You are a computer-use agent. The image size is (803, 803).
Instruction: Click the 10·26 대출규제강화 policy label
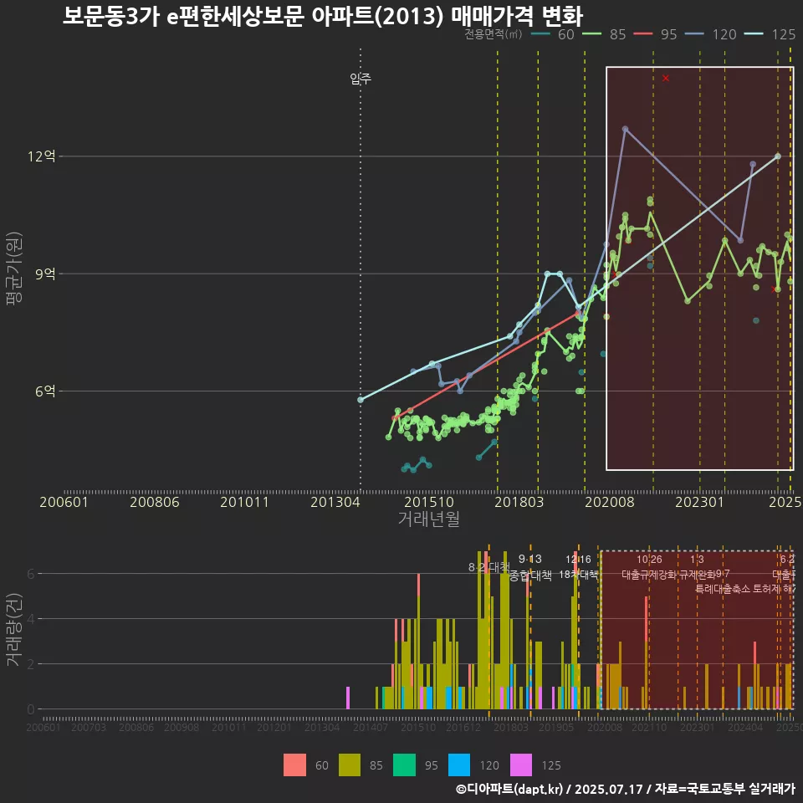tap(649, 567)
